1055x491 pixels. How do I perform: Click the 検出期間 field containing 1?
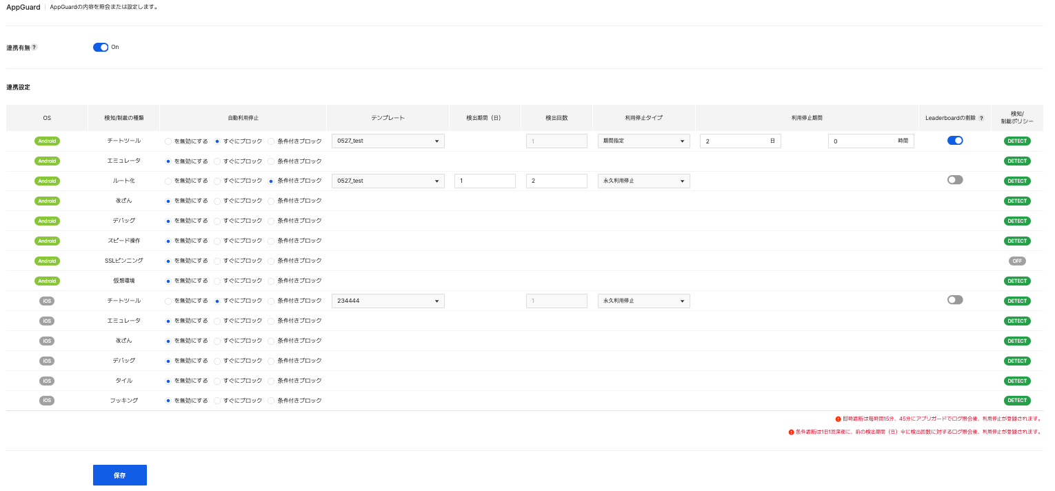pyautogui.click(x=485, y=181)
